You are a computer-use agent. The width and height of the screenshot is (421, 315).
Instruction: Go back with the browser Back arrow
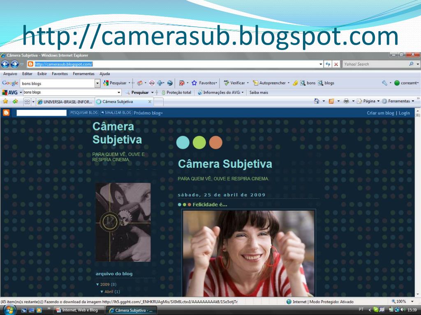coord(5,64)
